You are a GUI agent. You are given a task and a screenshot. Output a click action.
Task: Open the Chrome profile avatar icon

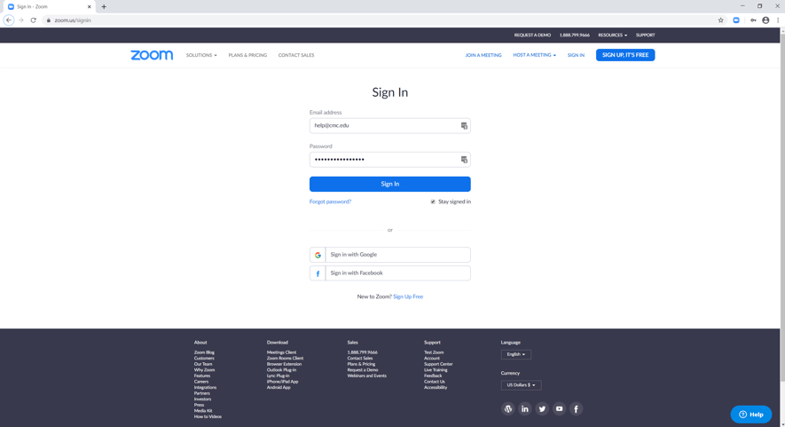(x=765, y=20)
